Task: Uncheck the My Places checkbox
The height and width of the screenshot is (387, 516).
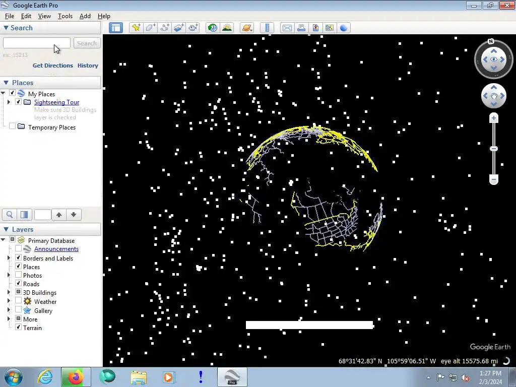Action: (12, 93)
